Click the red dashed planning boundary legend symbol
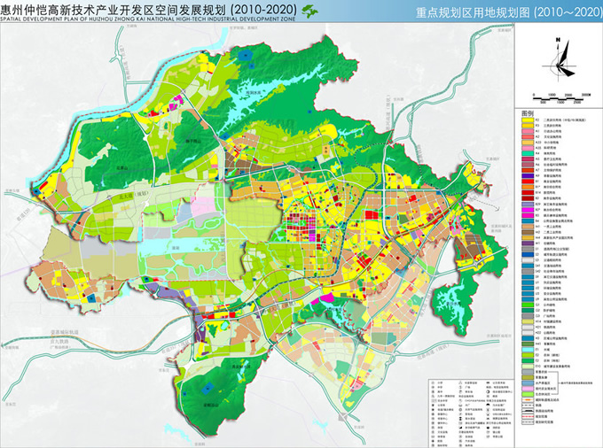This screenshot has width=603, height=448. (528, 416)
